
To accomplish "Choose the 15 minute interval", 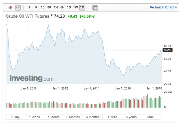I will point(42,7).
